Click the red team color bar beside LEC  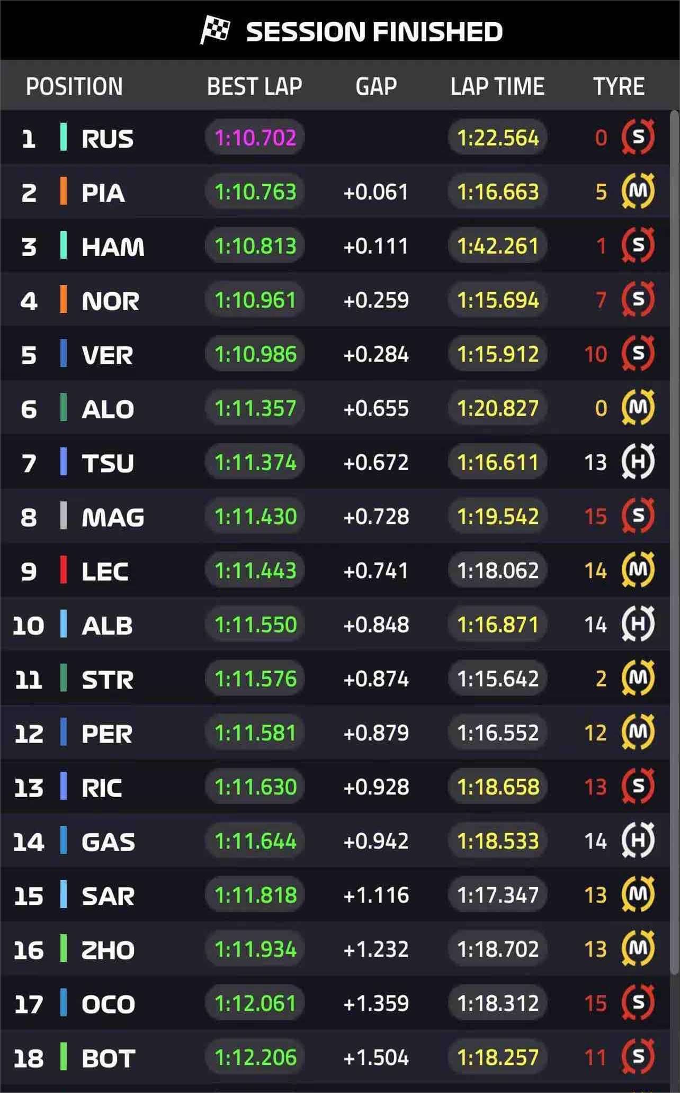(64, 570)
